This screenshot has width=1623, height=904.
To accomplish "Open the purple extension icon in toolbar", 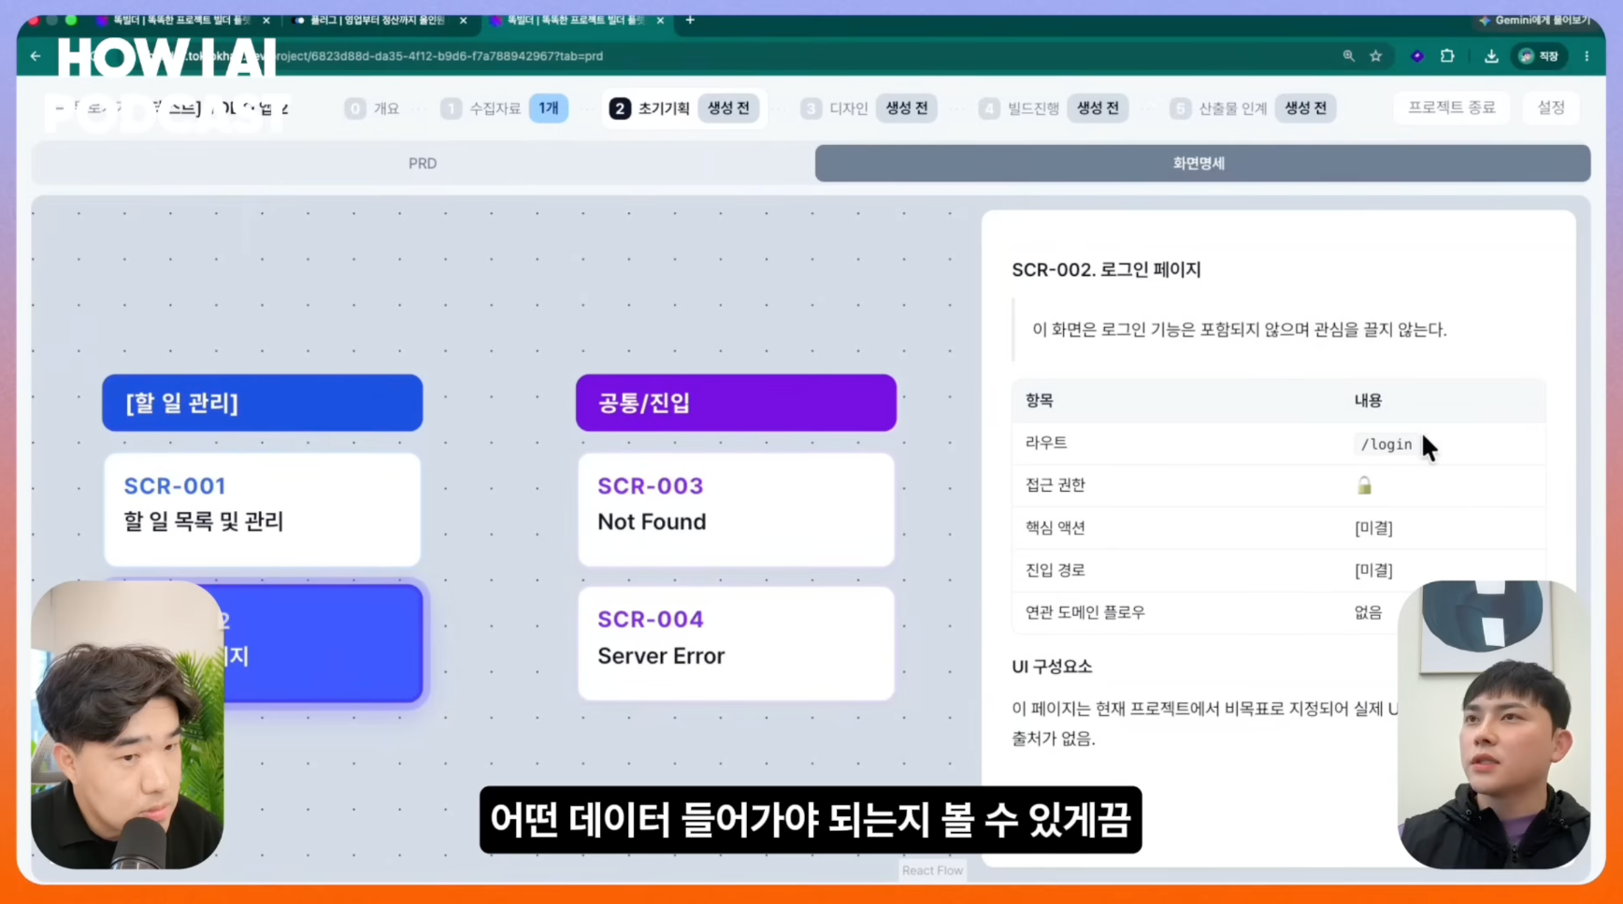I will pos(1417,56).
